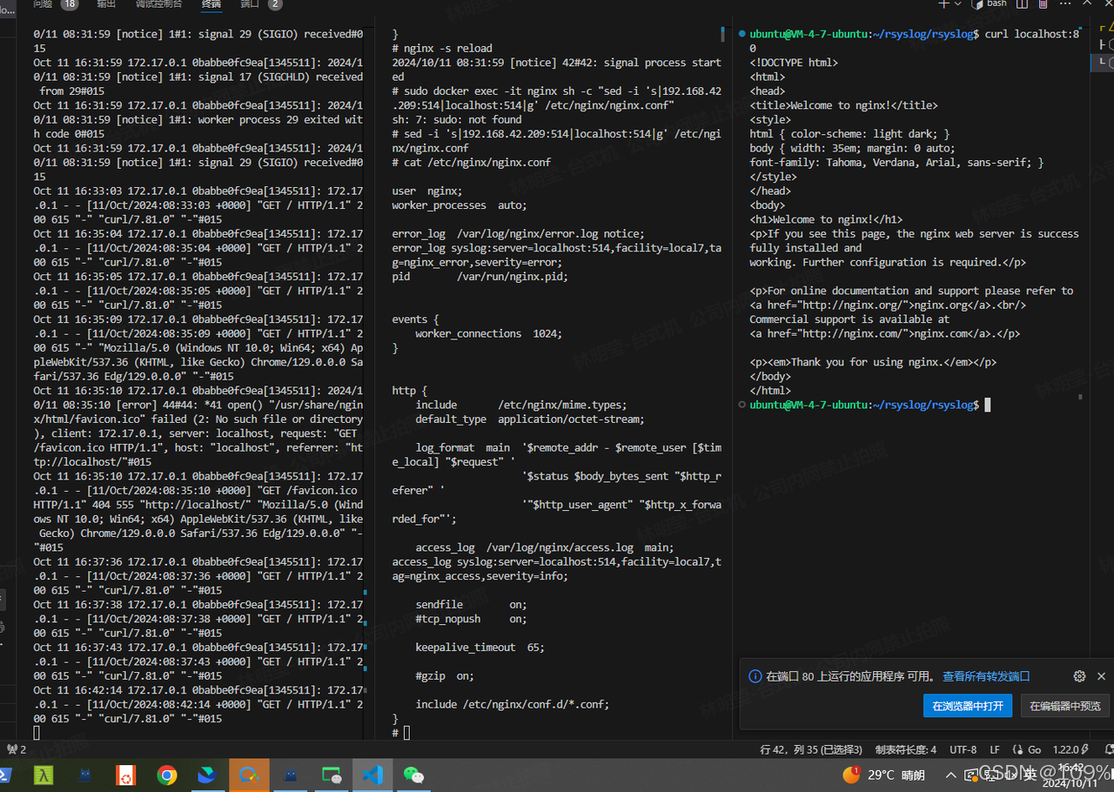This screenshot has height=792, width=1114.
Task: Click the hollow circle decoration at last prompt
Action: [742, 405]
